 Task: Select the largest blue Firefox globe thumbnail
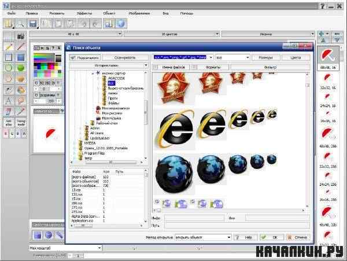pos(174,174)
